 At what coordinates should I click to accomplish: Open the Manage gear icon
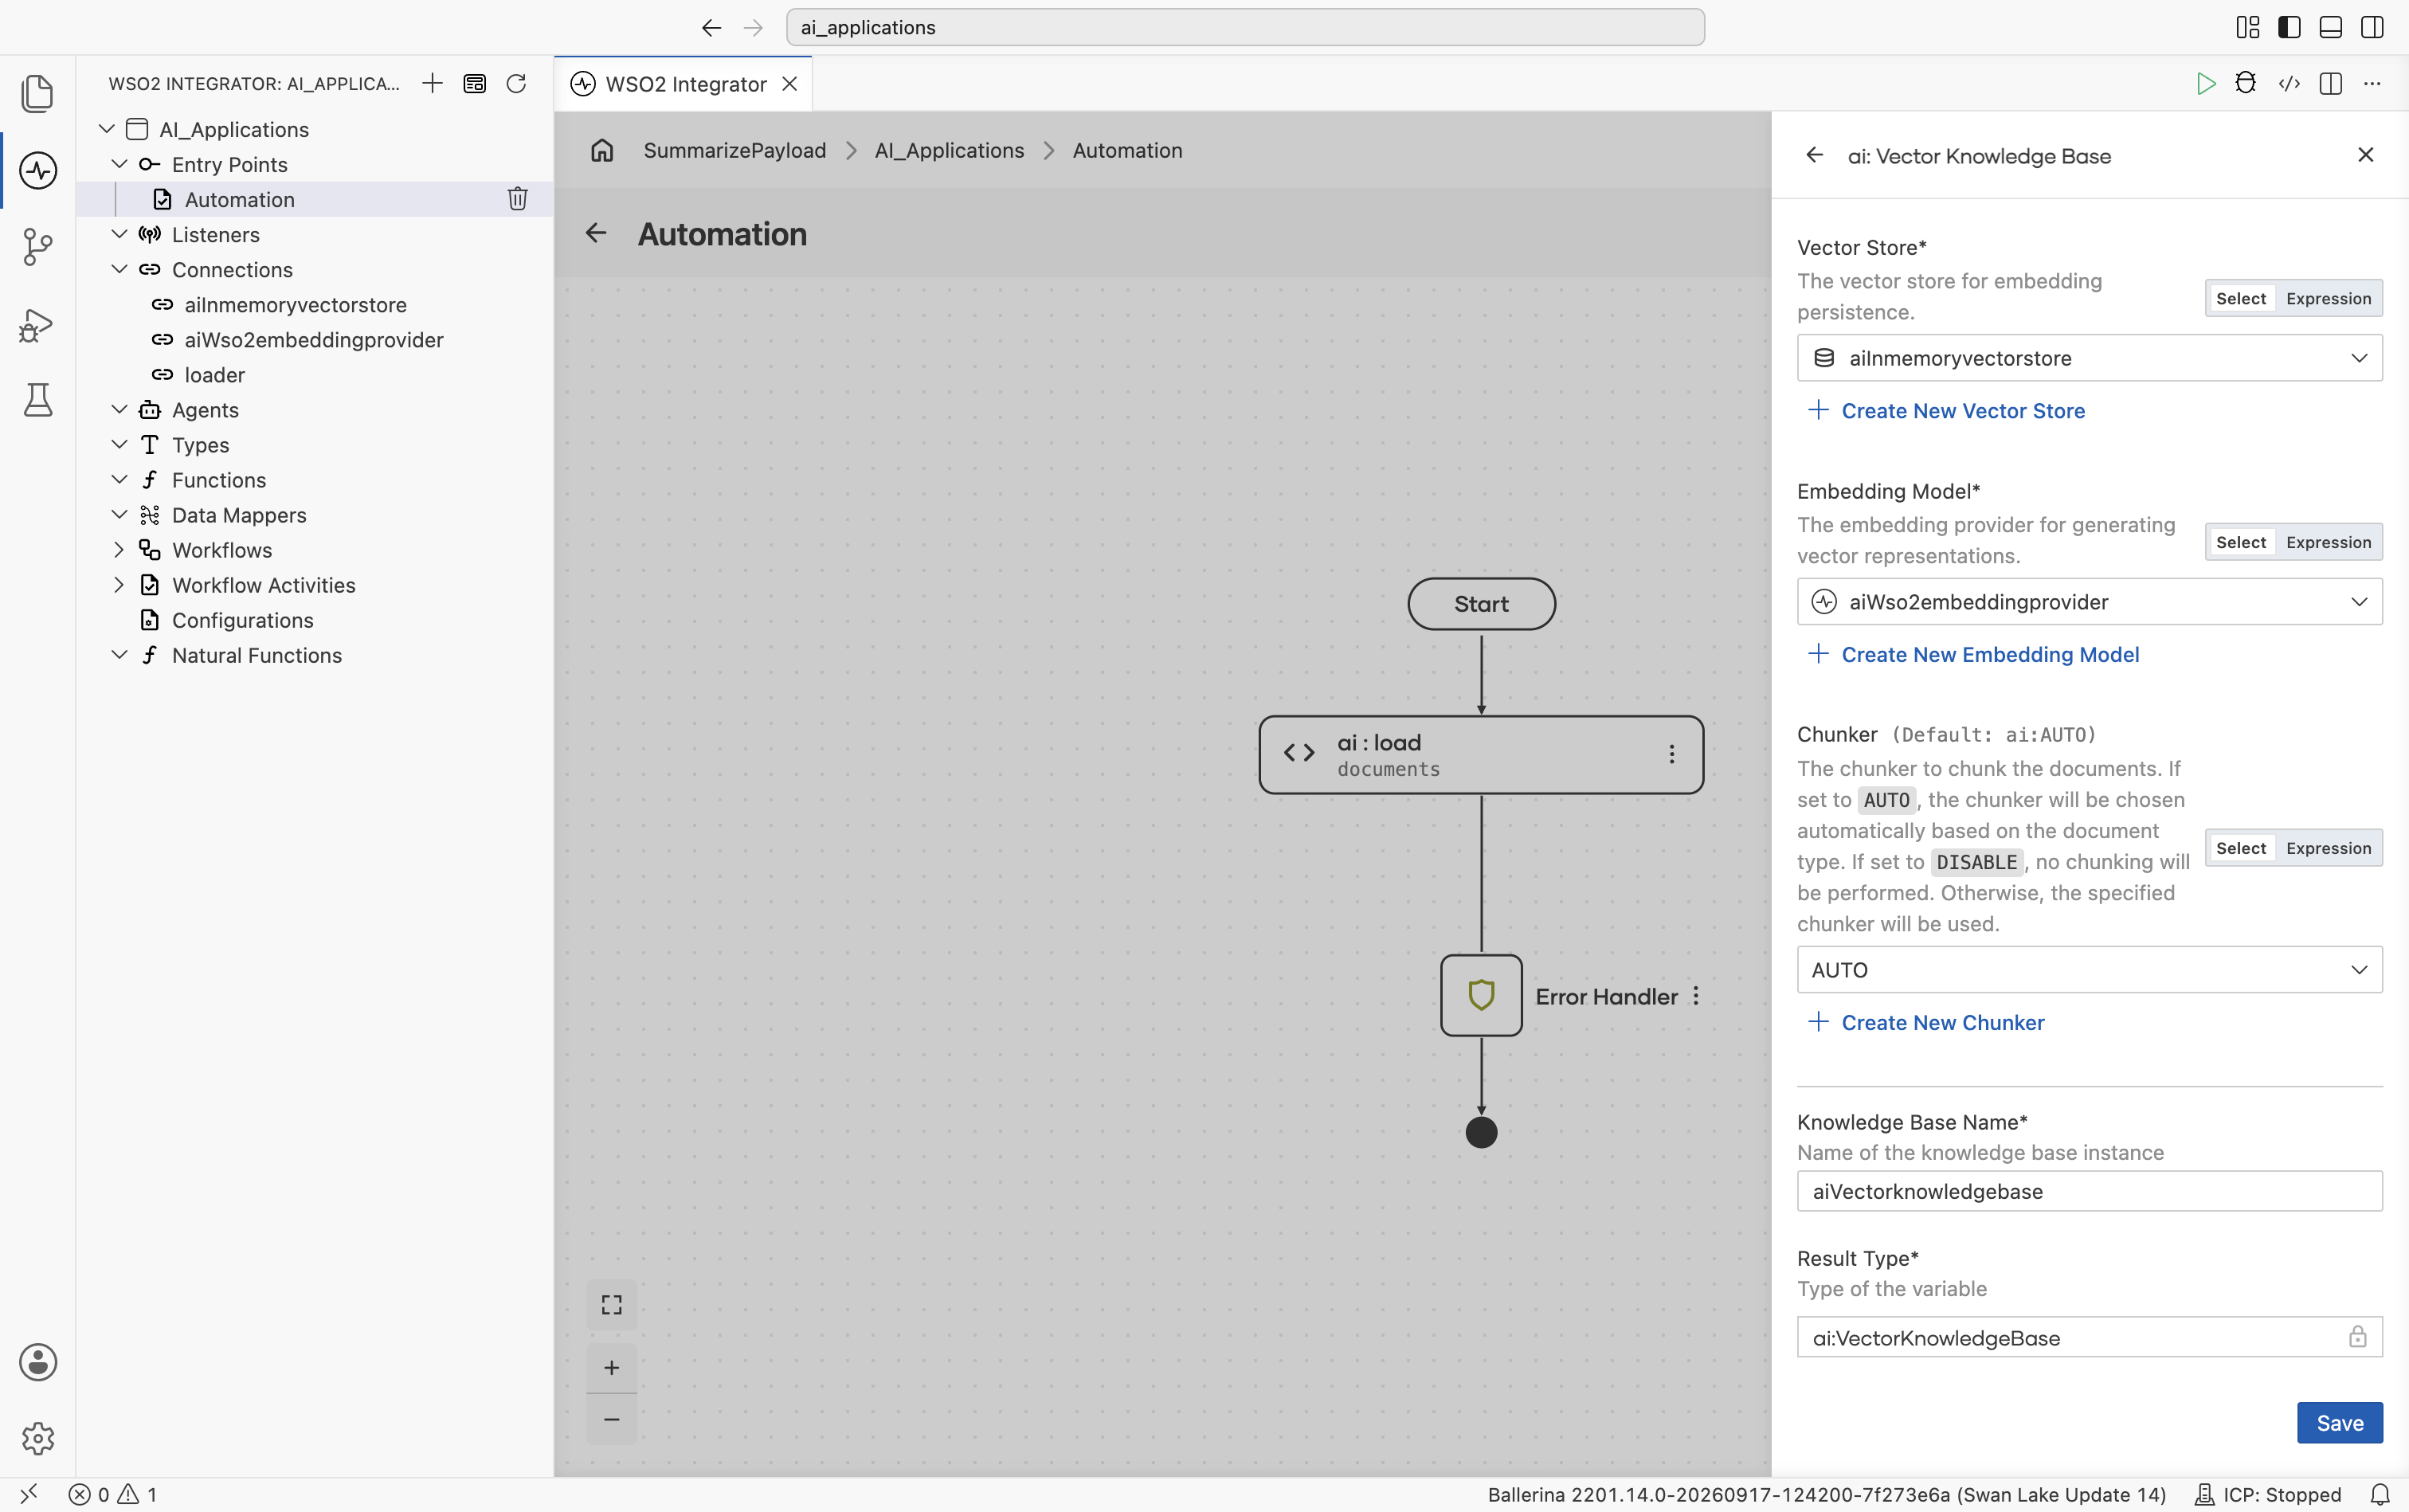[x=38, y=1439]
